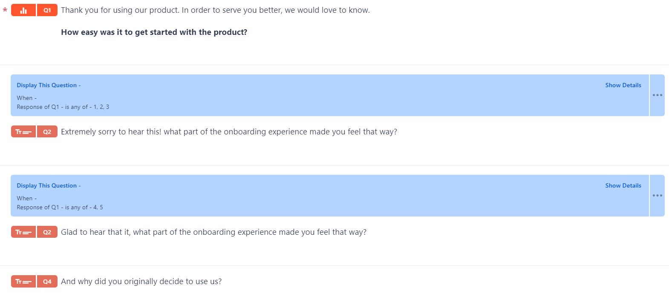Select the 'Glad to hear that it' question text
The height and width of the screenshot is (299, 669).
pyautogui.click(x=213, y=232)
